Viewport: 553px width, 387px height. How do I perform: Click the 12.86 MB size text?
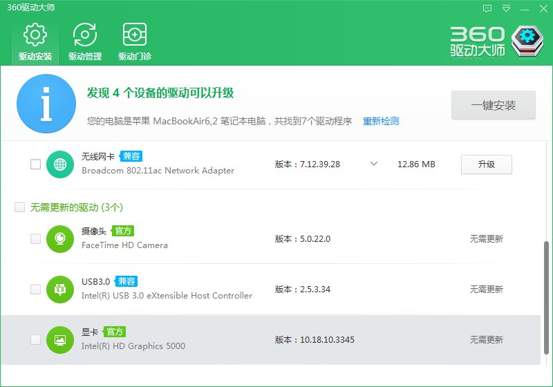(x=416, y=164)
